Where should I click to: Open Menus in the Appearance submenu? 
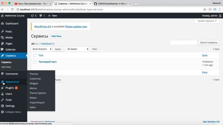pyautogui.click(x=33, y=88)
